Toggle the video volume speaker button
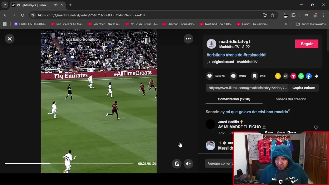The image size is (329, 185). 188,164
